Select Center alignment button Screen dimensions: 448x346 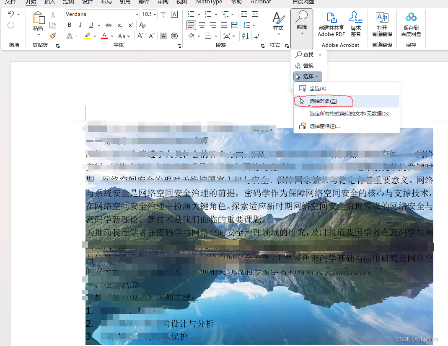(202, 25)
